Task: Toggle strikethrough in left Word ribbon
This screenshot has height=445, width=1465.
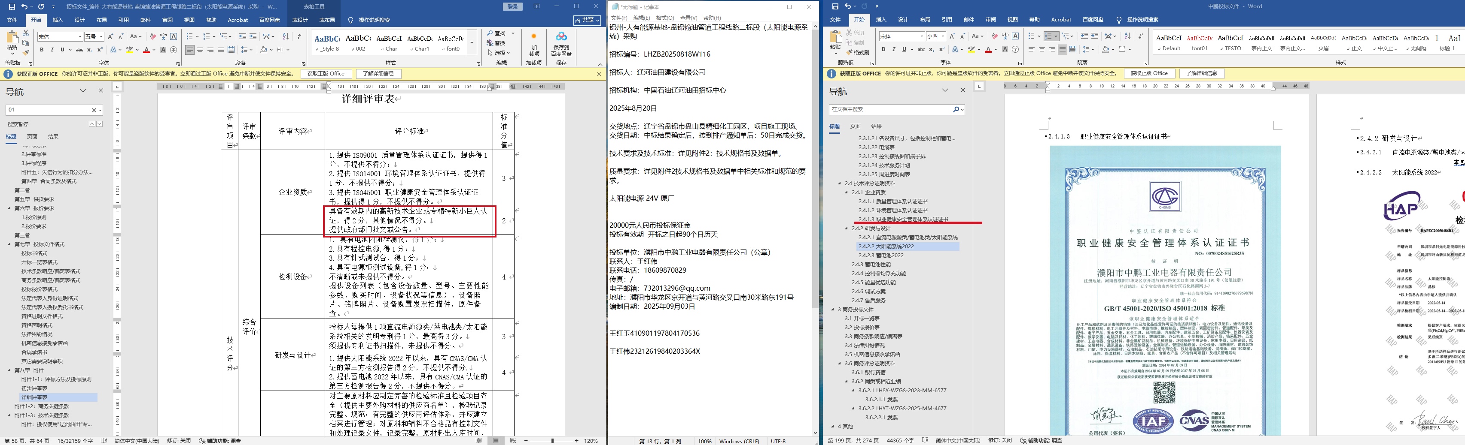Action: click(79, 50)
